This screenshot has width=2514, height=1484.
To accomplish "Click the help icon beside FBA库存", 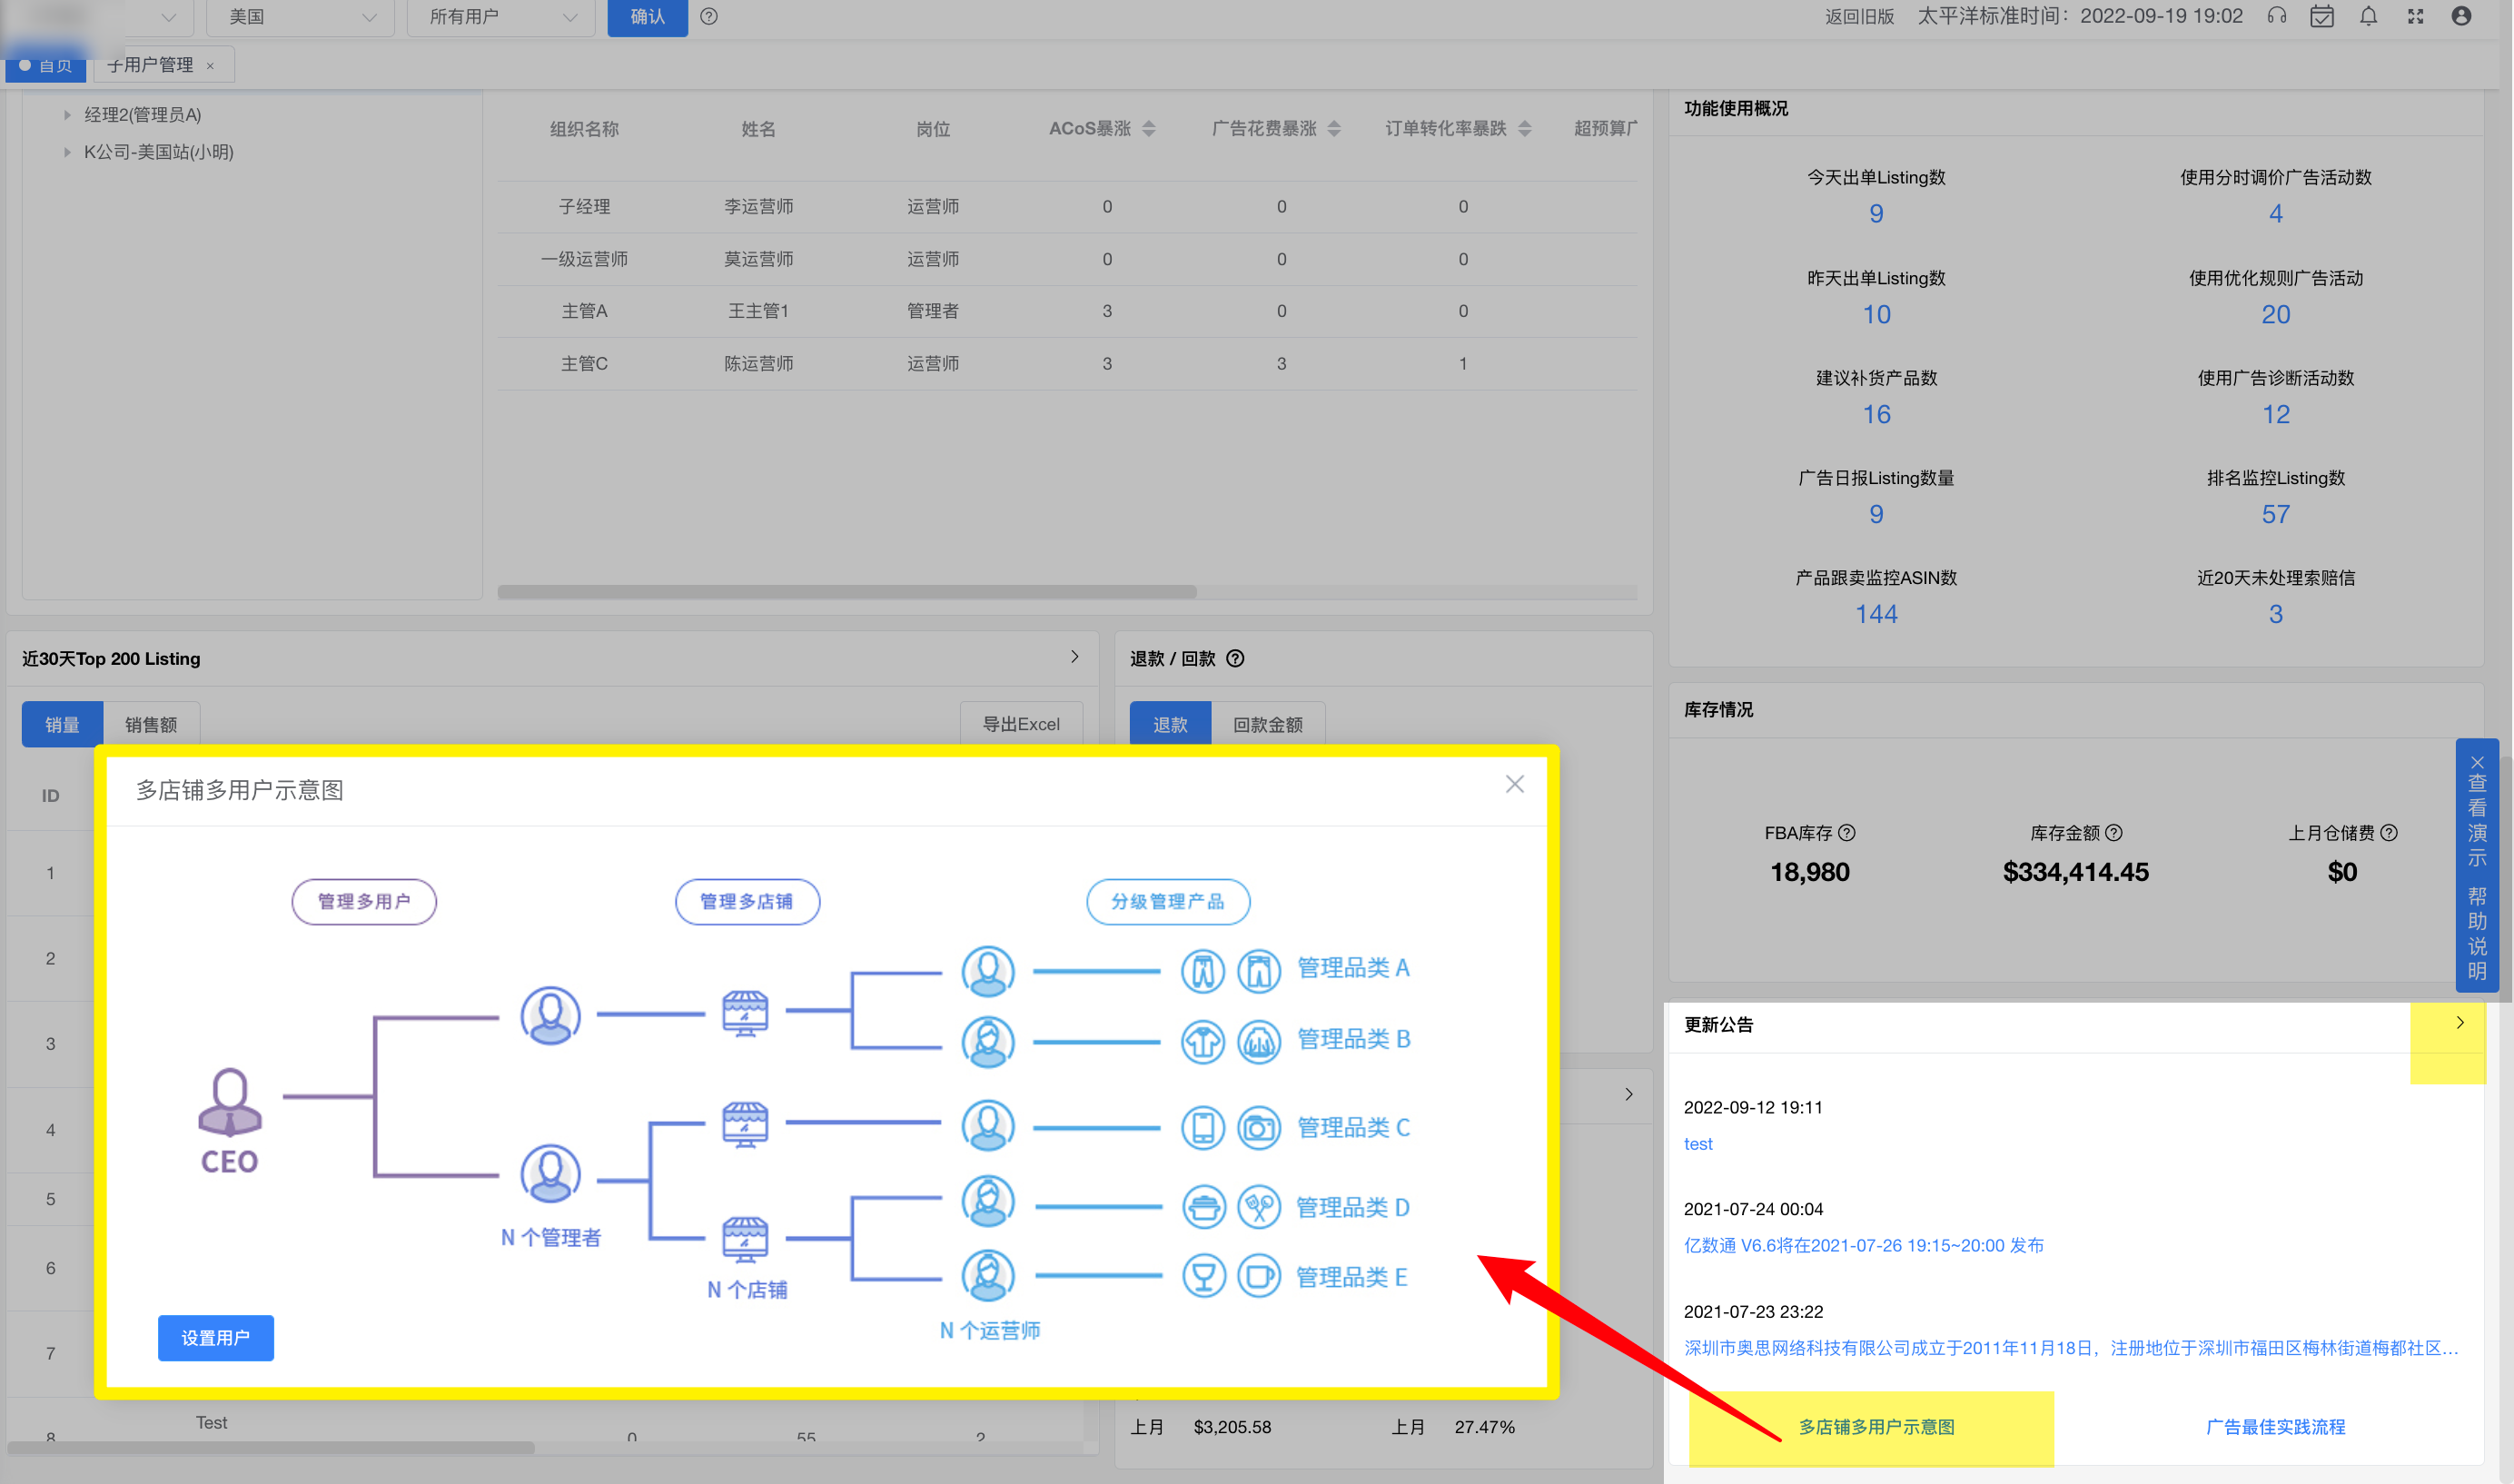I will (1847, 832).
